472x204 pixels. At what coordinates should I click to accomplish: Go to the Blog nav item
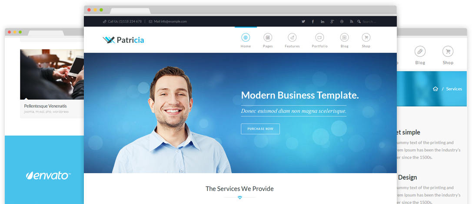(344, 40)
